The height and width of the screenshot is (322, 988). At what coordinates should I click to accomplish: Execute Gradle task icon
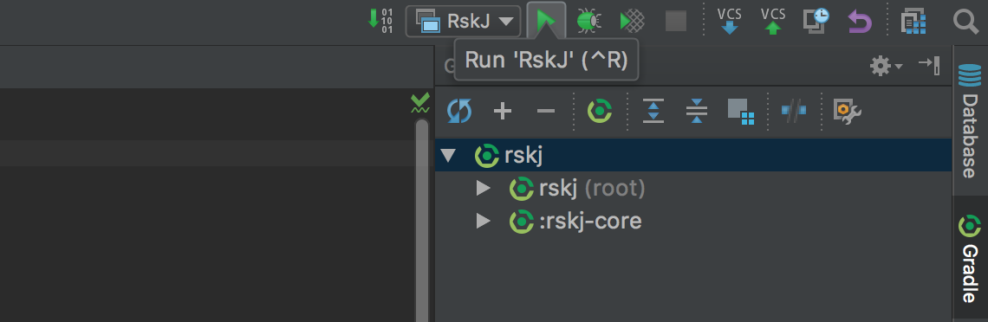pyautogui.click(x=600, y=112)
